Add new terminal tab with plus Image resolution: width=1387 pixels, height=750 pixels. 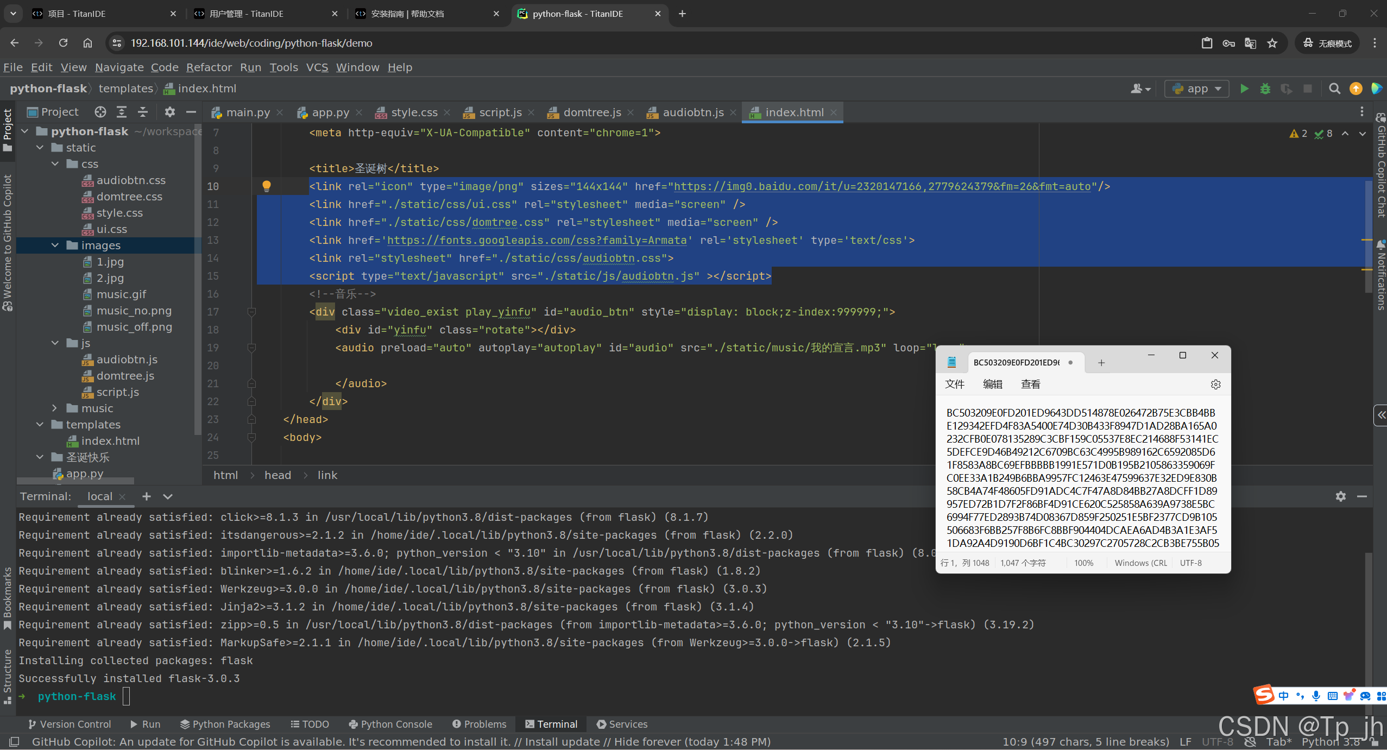click(146, 496)
